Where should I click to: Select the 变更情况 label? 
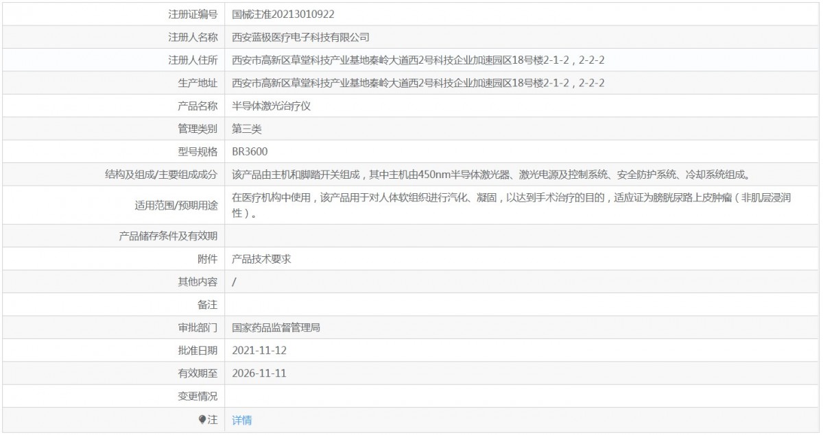(x=198, y=396)
